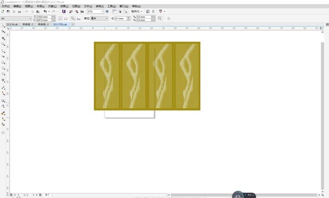Screen dimensions: 329x198
Task: Pick the Crop tool in the toolbox
Action: coord(3,38)
